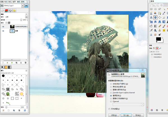Select the Flip tool
Screen dimensions: 168x117
(x=164, y=22)
